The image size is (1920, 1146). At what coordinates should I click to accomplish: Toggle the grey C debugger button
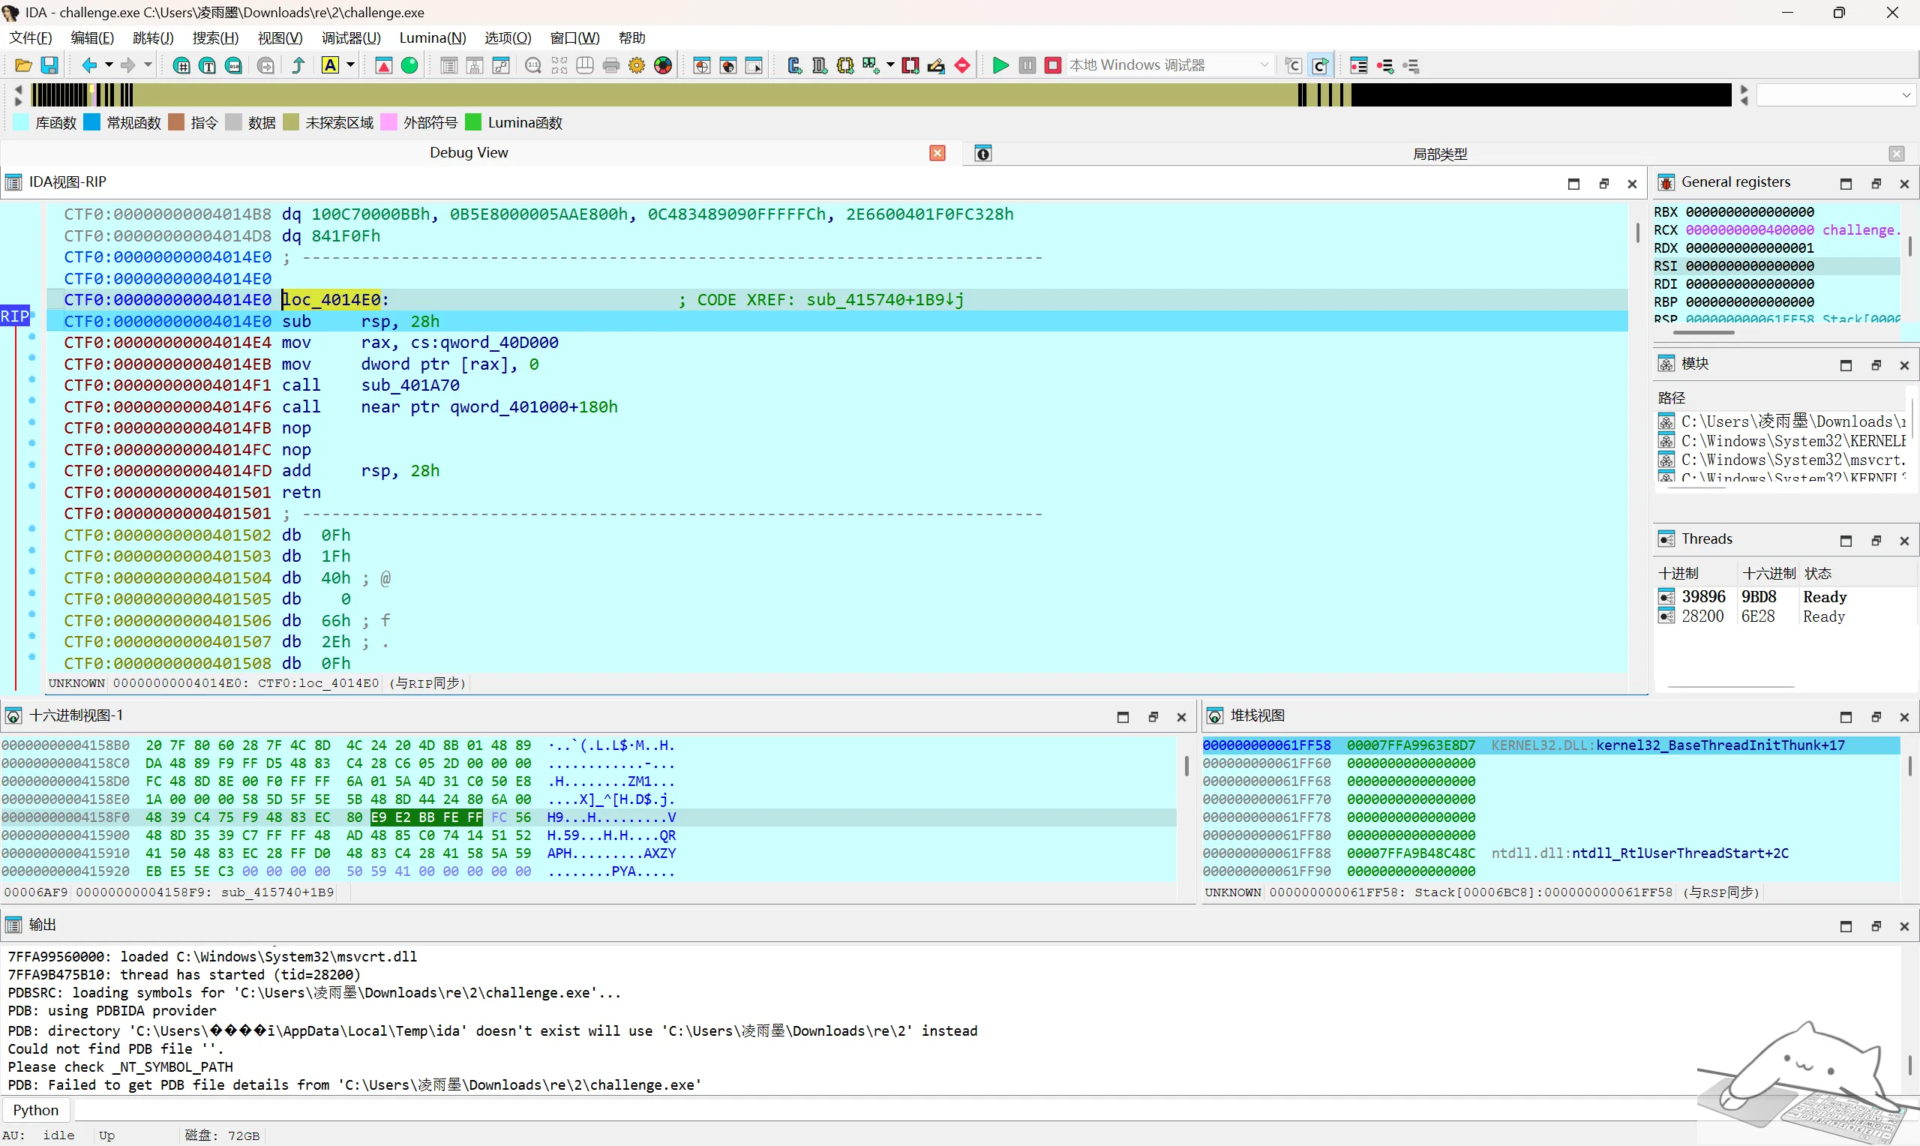click(x=1294, y=66)
